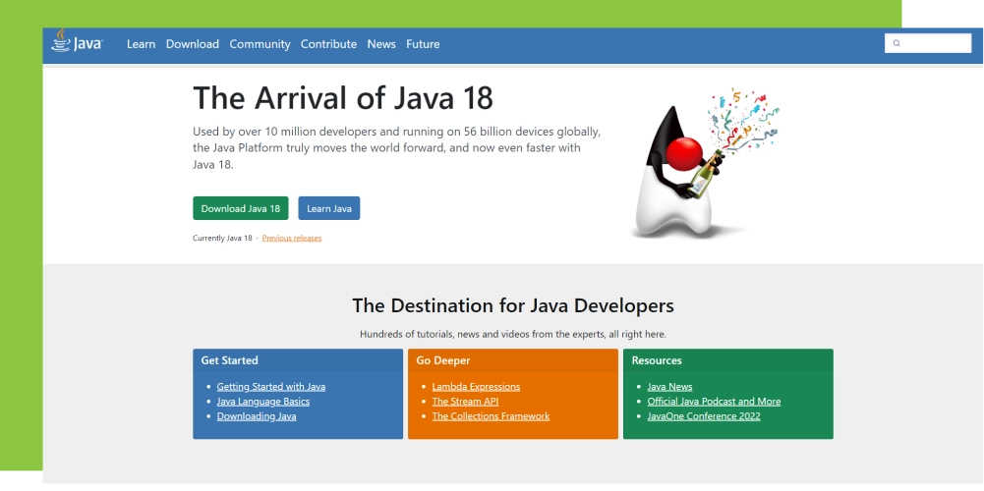Viewport: 984px width, 491px height.
Task: Open the Java News link
Action: coord(669,387)
